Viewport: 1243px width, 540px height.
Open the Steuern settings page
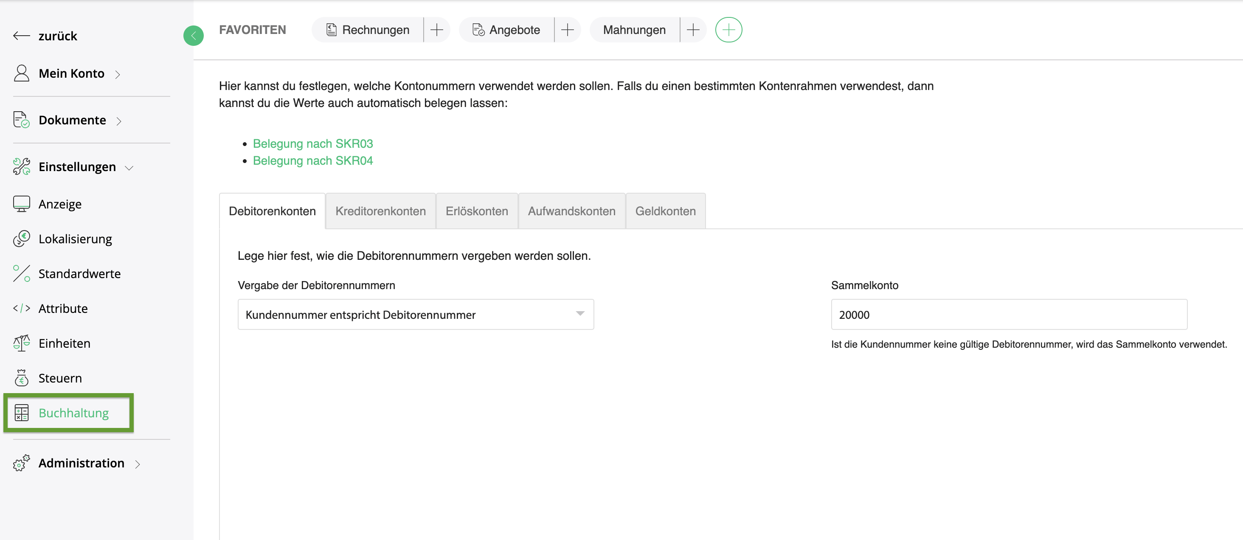60,378
